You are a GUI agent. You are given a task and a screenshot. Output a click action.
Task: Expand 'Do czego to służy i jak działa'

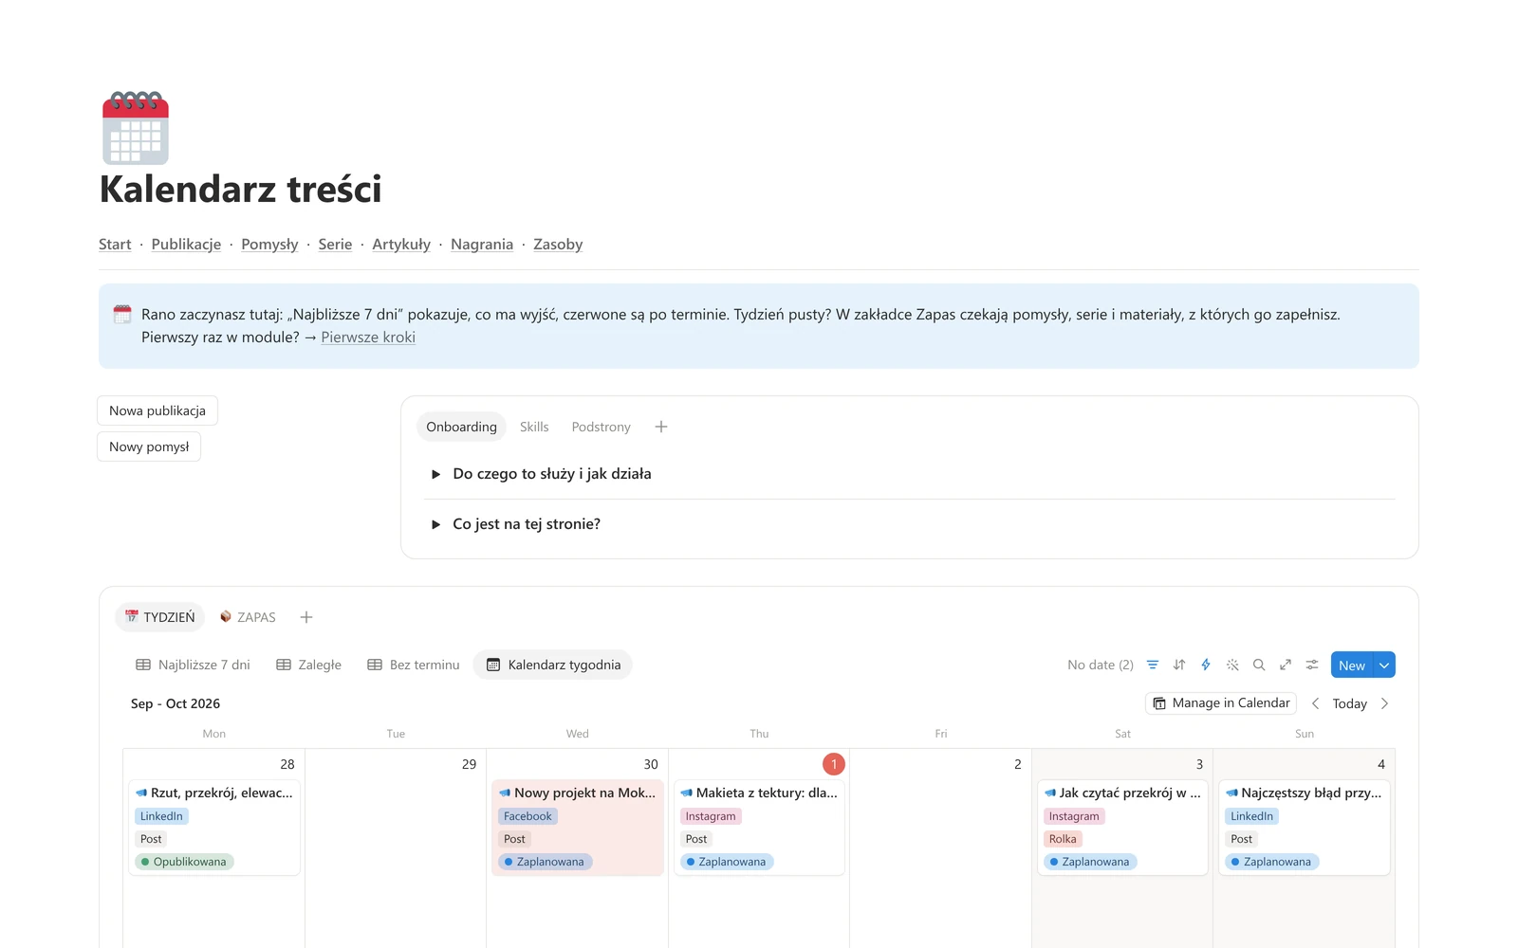tap(435, 474)
